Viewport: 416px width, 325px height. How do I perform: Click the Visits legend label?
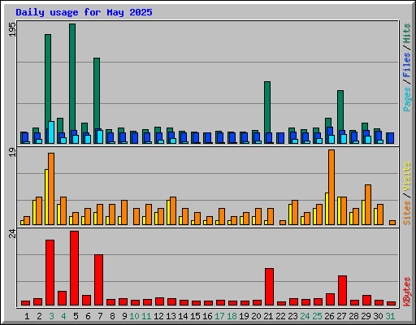(406, 177)
